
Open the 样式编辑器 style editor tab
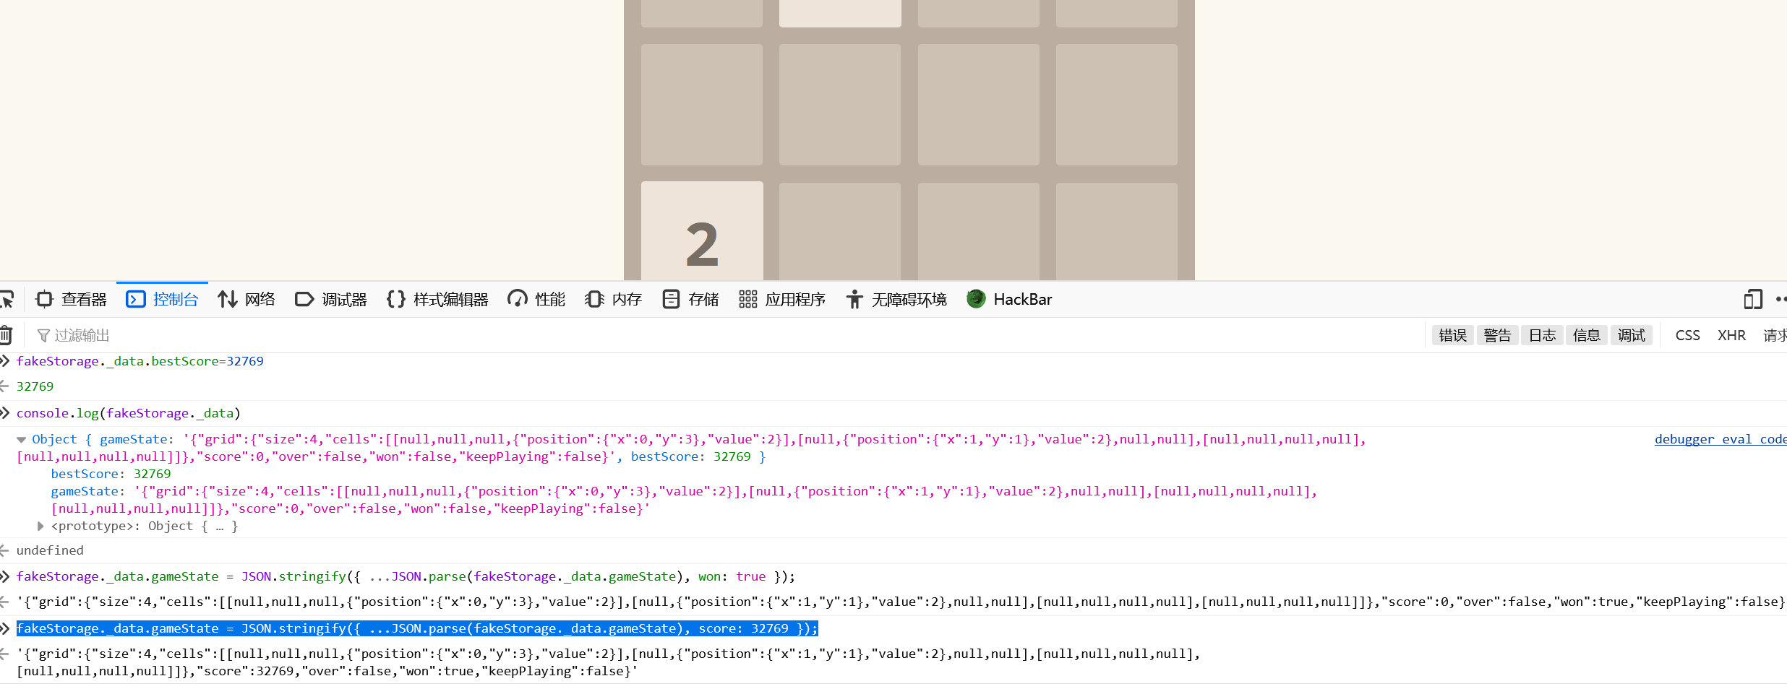tap(437, 299)
